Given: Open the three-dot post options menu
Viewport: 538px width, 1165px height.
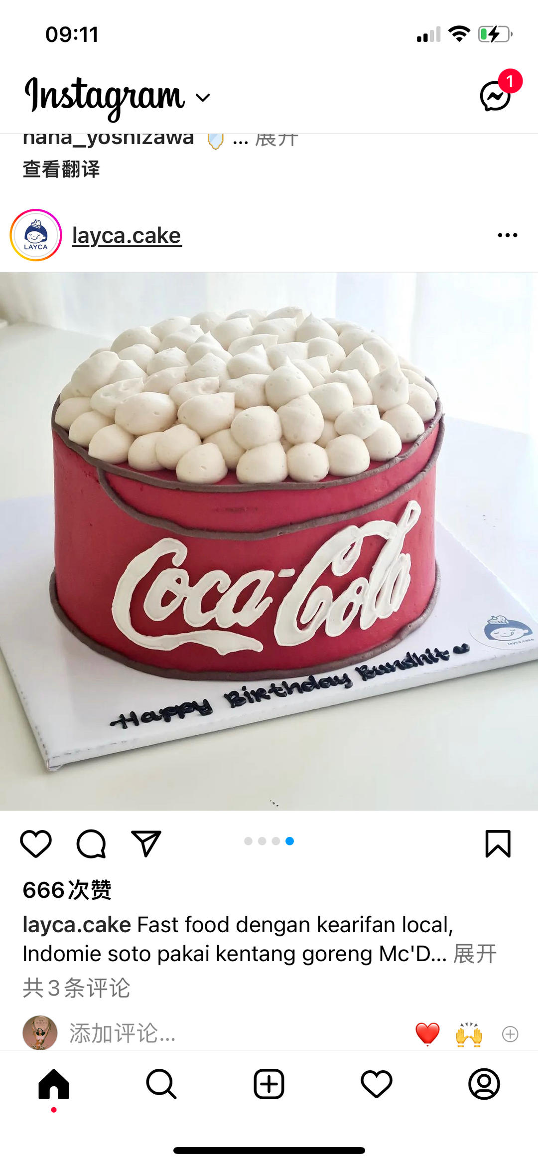Looking at the screenshot, I should (x=508, y=235).
